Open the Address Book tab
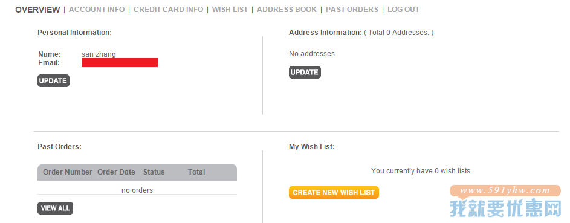This screenshot has height=223, width=570. point(287,10)
